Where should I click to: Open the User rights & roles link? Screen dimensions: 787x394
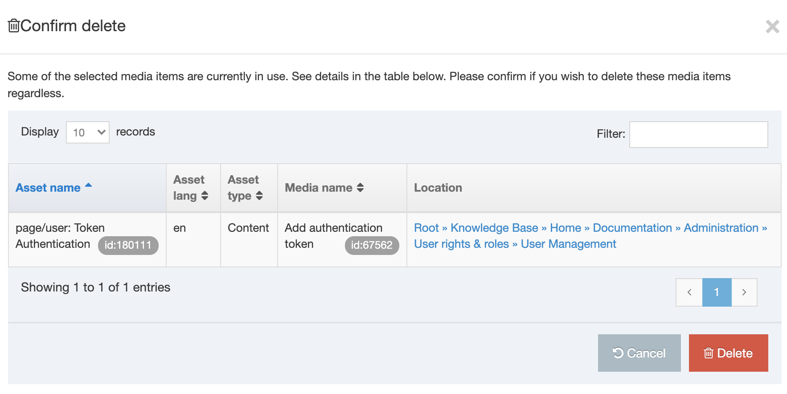coord(461,244)
